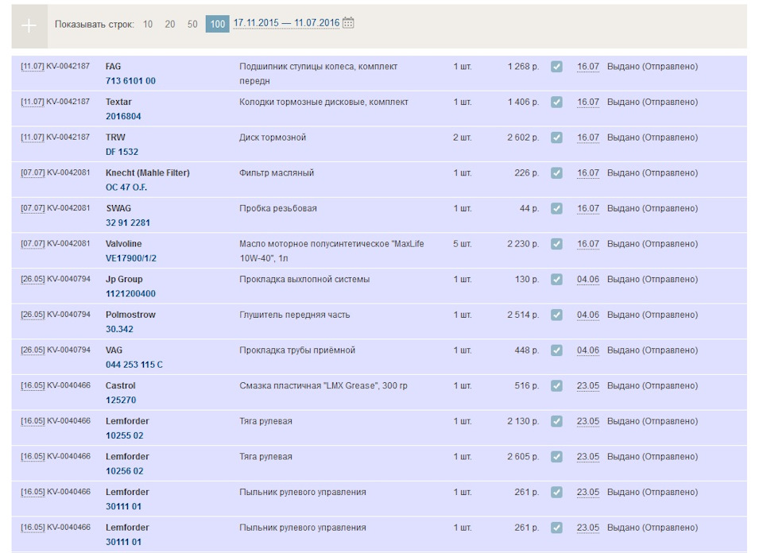Image resolution: width=763 pixels, height=553 pixels.
Task: Select price '2 602 р.'
Action: (x=523, y=137)
